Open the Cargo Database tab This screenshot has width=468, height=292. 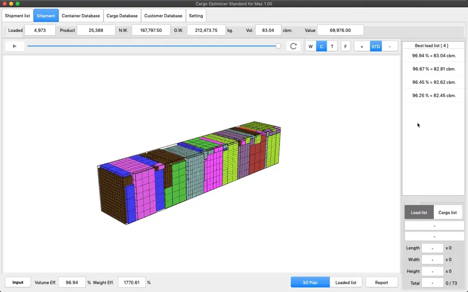(122, 16)
